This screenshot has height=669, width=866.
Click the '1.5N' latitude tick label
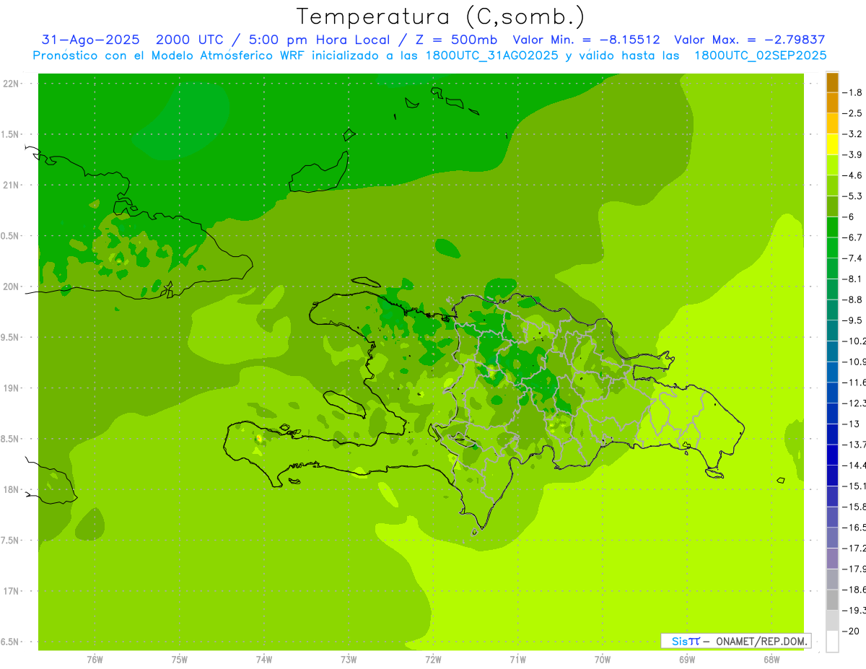click(10, 134)
